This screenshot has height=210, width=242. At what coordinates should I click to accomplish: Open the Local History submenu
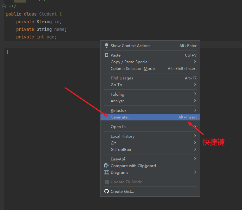tap(122, 136)
